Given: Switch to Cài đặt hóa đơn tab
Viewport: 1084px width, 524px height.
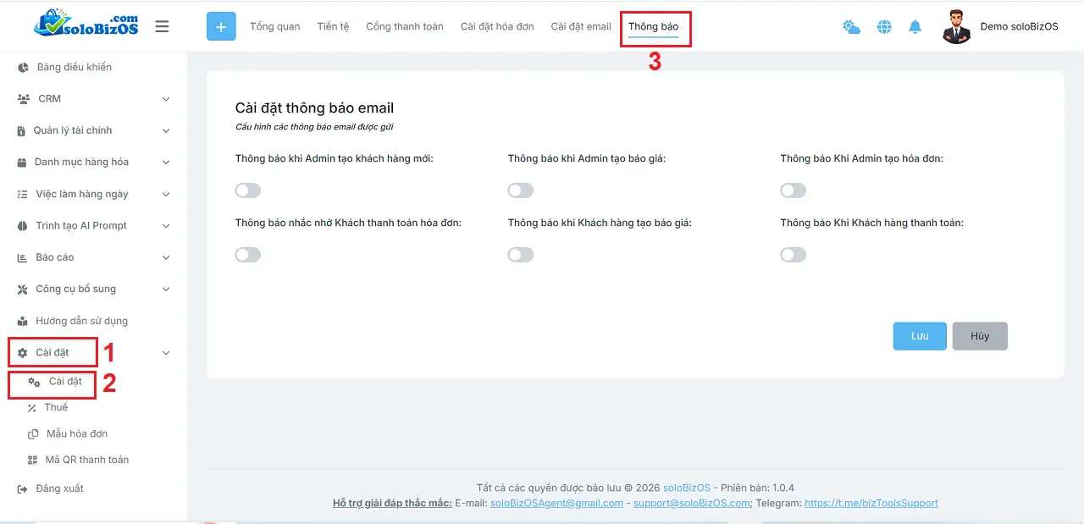Looking at the screenshot, I should pos(497,26).
